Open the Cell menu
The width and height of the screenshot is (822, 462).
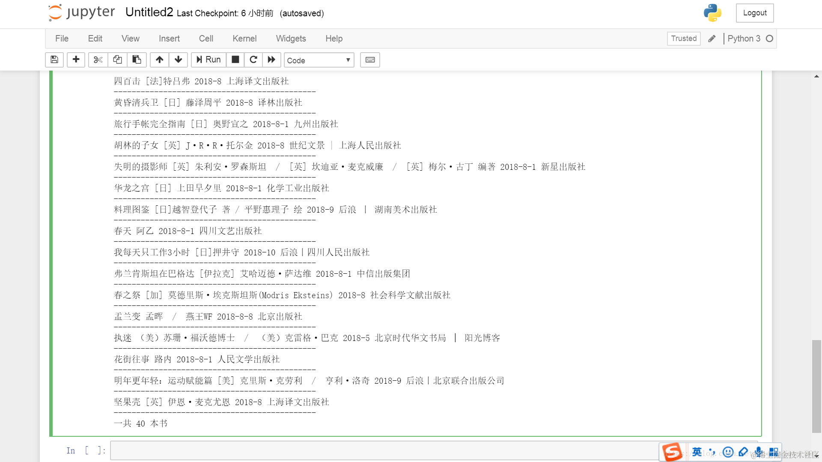(206, 38)
